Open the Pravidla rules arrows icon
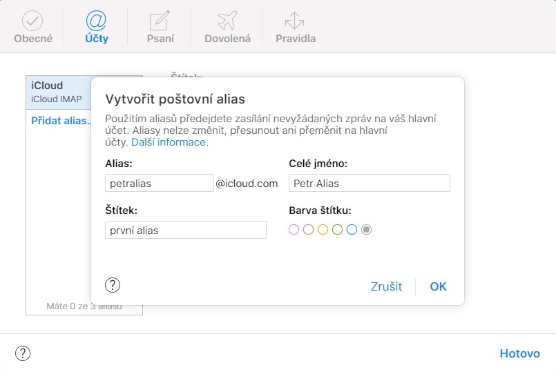The width and height of the screenshot is (556, 372). pyautogui.click(x=295, y=21)
